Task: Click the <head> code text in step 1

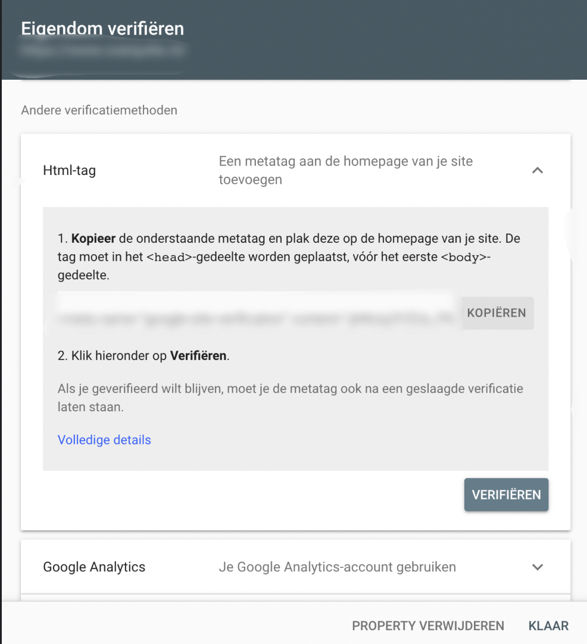Action: [x=169, y=257]
